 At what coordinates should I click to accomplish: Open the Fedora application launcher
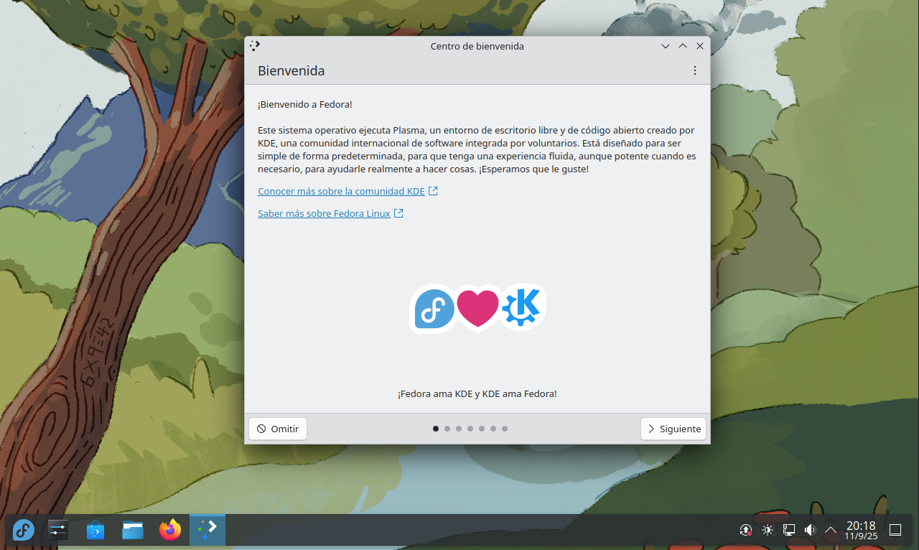pyautogui.click(x=23, y=531)
